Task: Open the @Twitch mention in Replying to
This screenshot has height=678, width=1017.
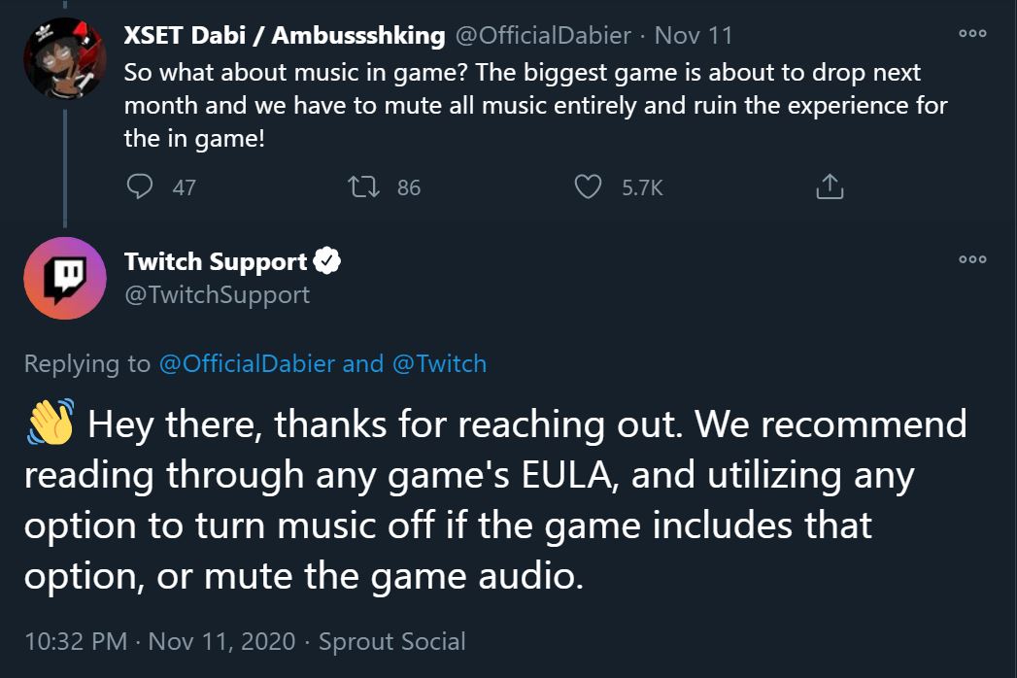Action: [x=439, y=364]
